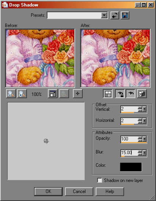The image size is (156, 201).
Task: Click the navigate pan crosshair button
Action: [x=78, y=94]
